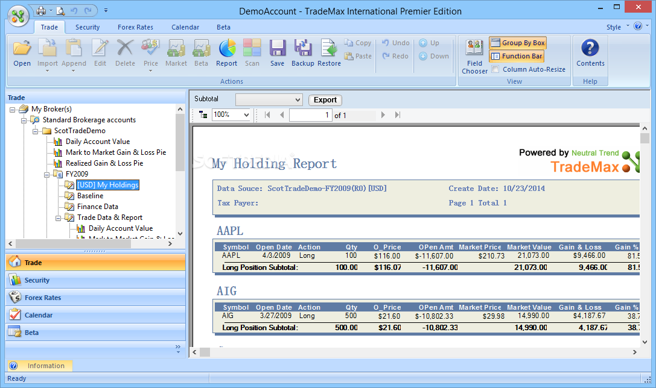656x388 pixels.
Task: Click the Backup icon
Action: (303, 48)
